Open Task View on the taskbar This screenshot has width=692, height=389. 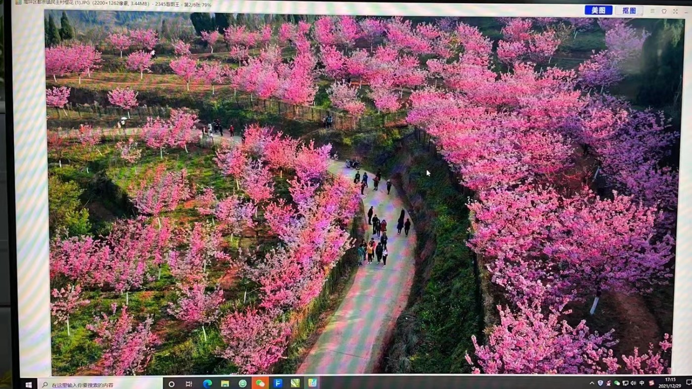tap(189, 384)
